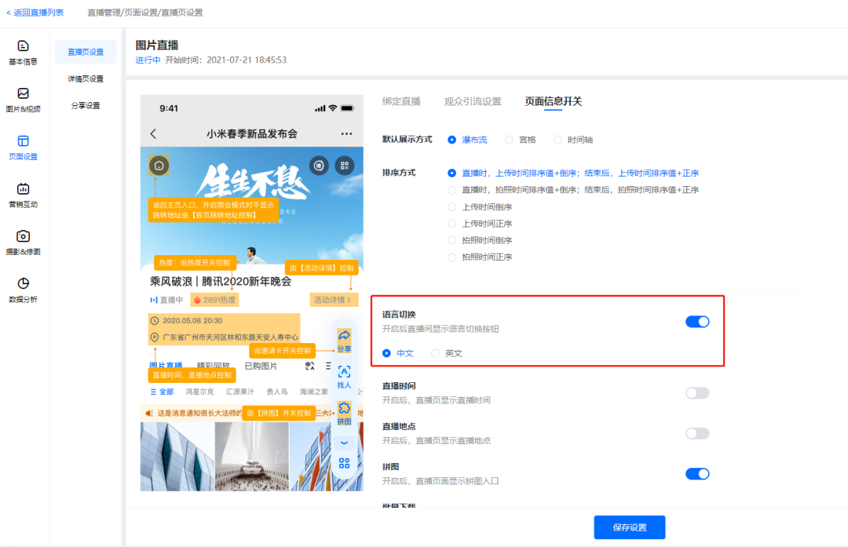The image size is (848, 547).
Task: Click back chevron in phone preview header
Action: [x=153, y=134]
